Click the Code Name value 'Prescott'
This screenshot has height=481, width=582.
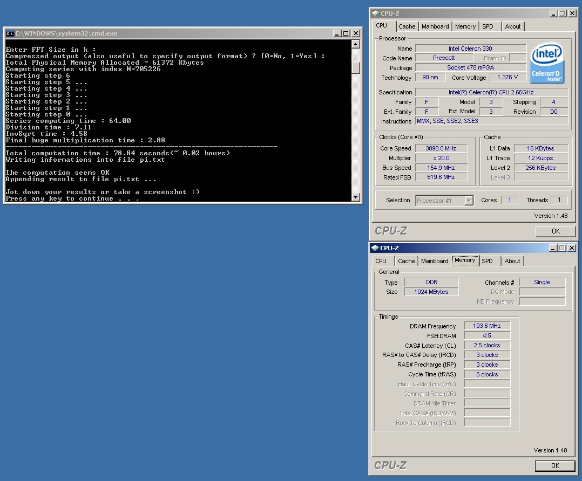tap(444, 58)
